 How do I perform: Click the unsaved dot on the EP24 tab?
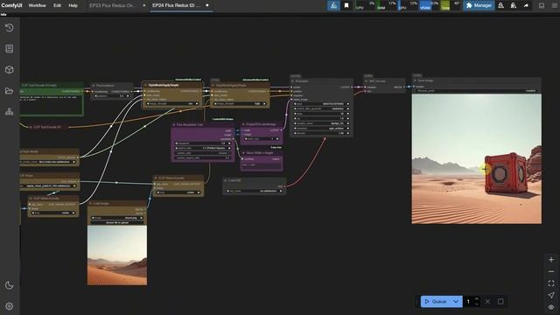pyautogui.click(x=207, y=5)
